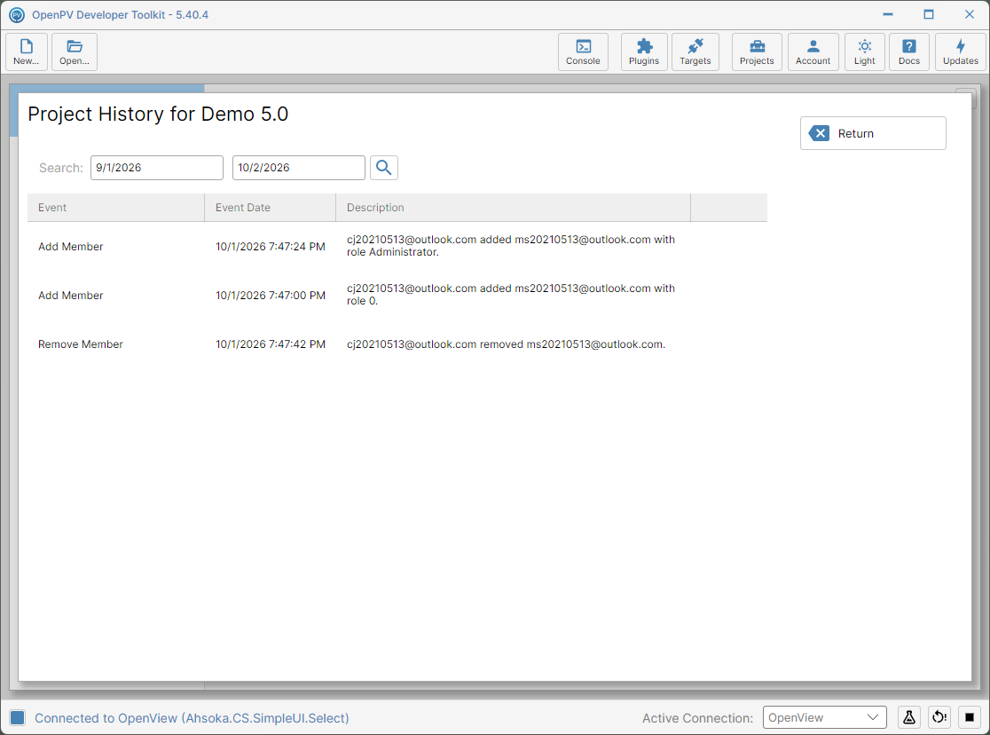Maximize the OpenPV Developer Toolkit window
Screen dimensions: 990x735
point(929,14)
